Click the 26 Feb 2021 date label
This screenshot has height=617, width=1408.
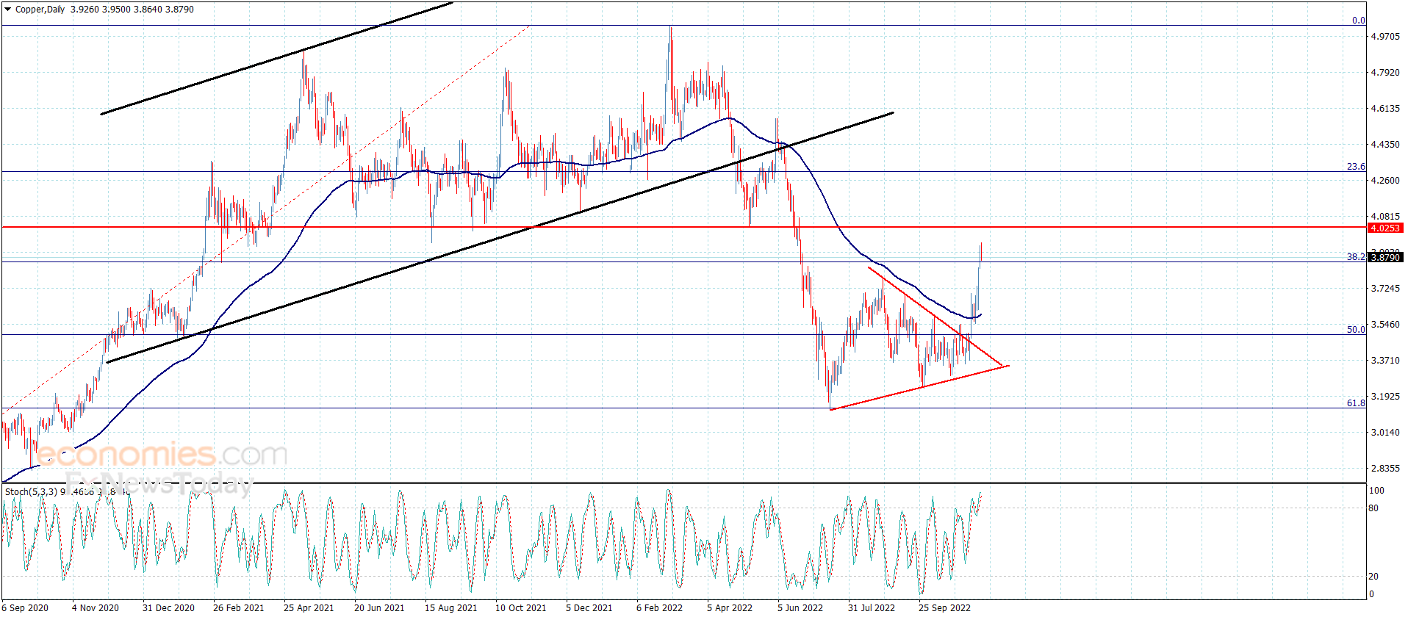[x=239, y=608]
